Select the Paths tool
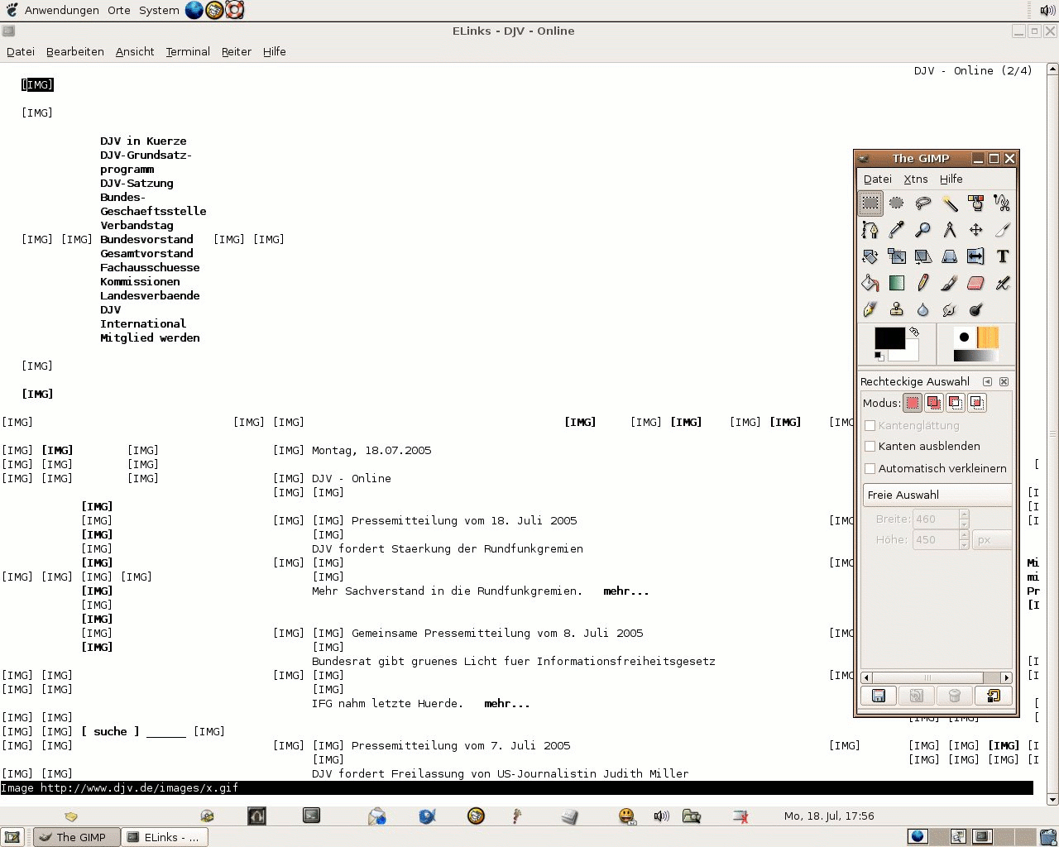Image resolution: width=1059 pixels, height=847 pixels. coord(870,230)
